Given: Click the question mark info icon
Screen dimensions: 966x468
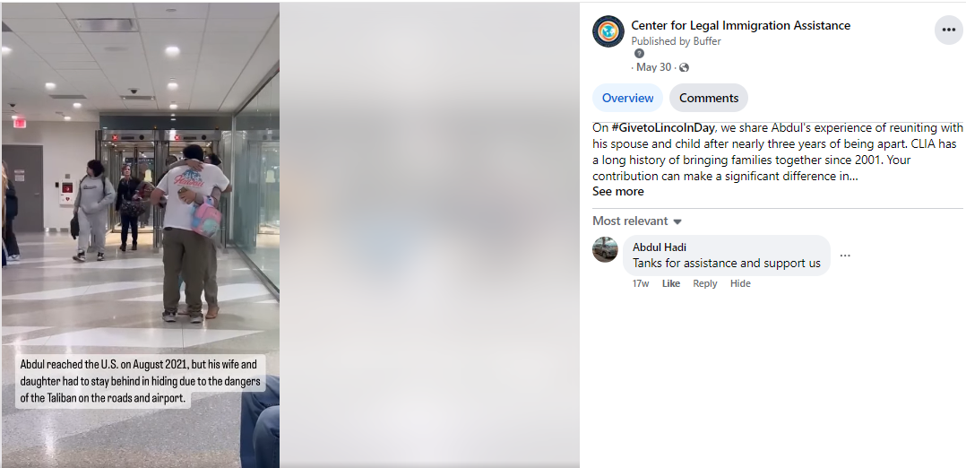Looking at the screenshot, I should 639,54.
